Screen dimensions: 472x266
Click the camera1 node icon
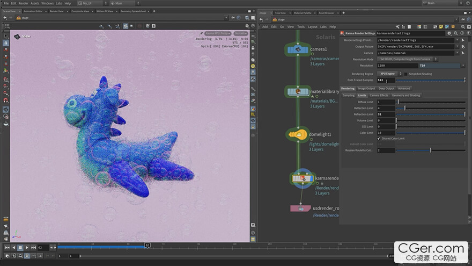click(x=298, y=49)
